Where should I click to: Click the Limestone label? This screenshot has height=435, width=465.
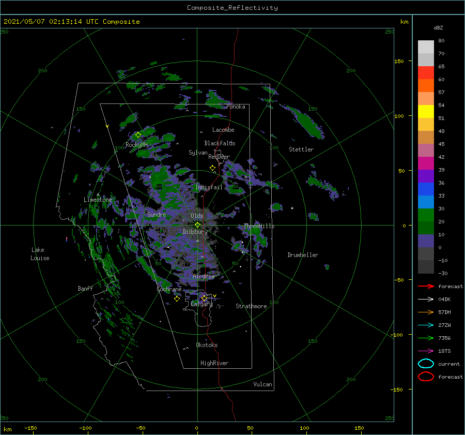98,200
